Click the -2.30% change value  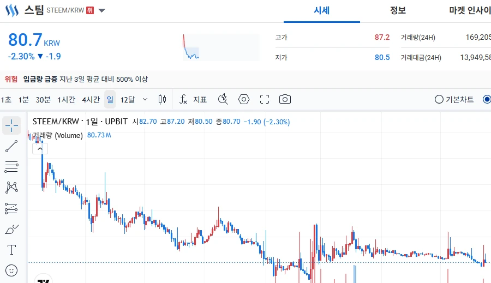pos(21,56)
